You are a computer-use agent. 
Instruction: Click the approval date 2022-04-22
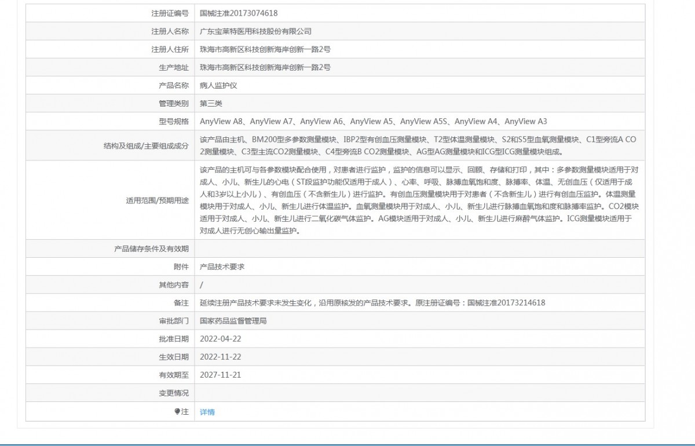click(x=220, y=338)
